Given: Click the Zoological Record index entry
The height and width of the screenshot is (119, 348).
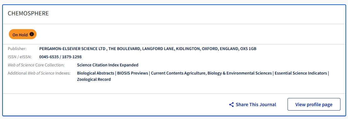Looking at the screenshot, I should pos(94,80).
